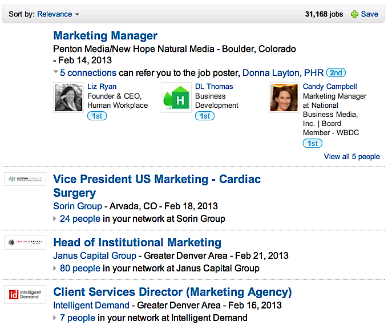Click the 1st badge under Candy Campbell
The width and height of the screenshot is (388, 329).
pos(313,144)
